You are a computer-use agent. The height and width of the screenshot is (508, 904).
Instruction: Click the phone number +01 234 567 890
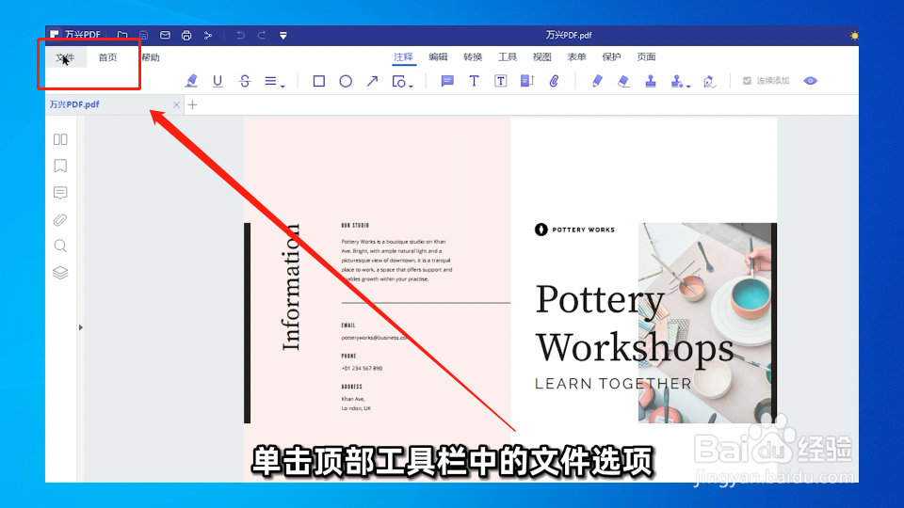(x=362, y=368)
